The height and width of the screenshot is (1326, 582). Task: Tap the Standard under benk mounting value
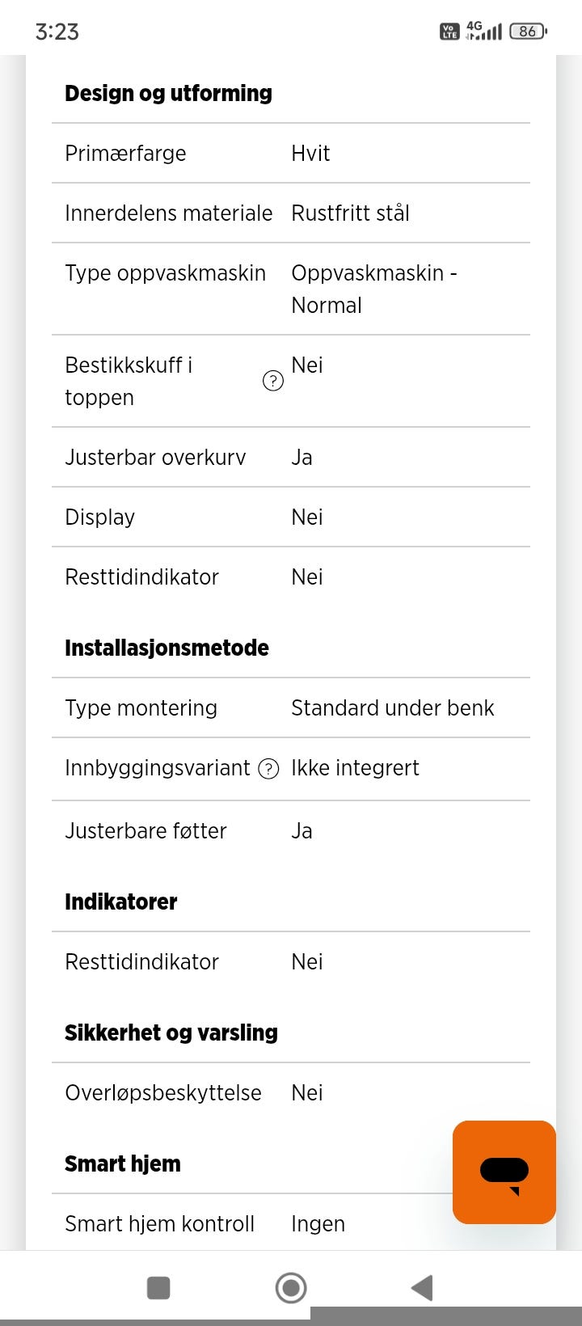(393, 707)
